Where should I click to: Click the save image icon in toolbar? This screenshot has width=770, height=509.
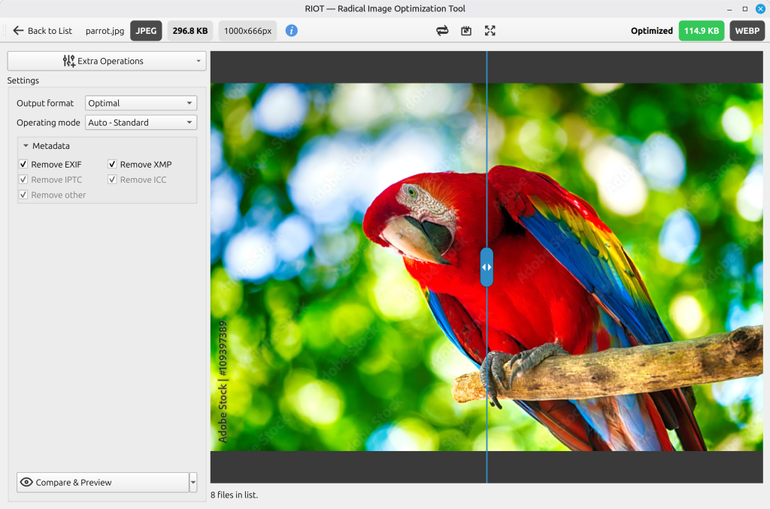(x=466, y=30)
